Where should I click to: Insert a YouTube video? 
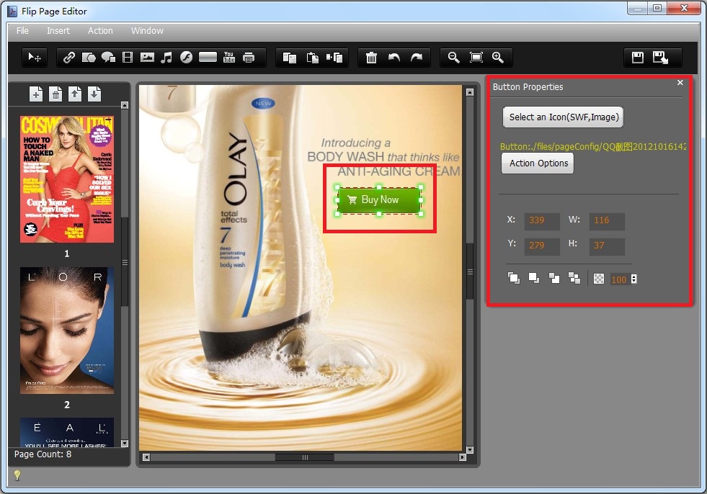(x=229, y=57)
